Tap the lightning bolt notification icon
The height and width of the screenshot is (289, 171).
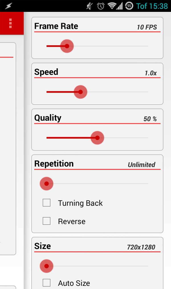click(8, 6)
